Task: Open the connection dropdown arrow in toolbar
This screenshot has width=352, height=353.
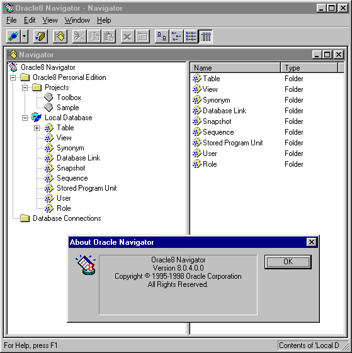Action: coord(25,36)
